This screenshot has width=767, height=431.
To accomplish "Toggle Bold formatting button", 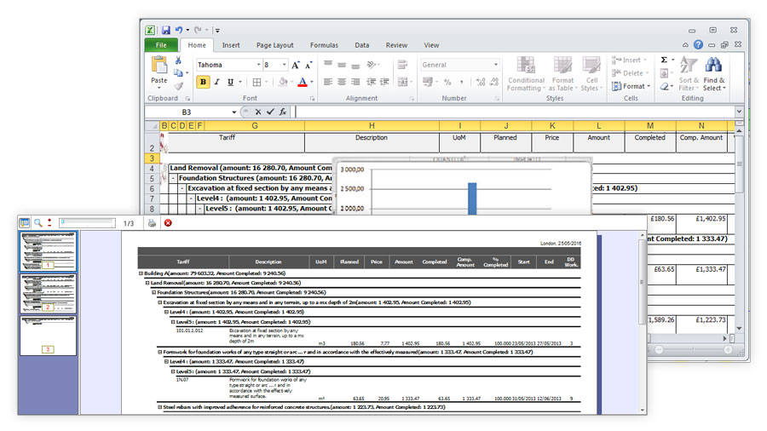I will pos(203,82).
